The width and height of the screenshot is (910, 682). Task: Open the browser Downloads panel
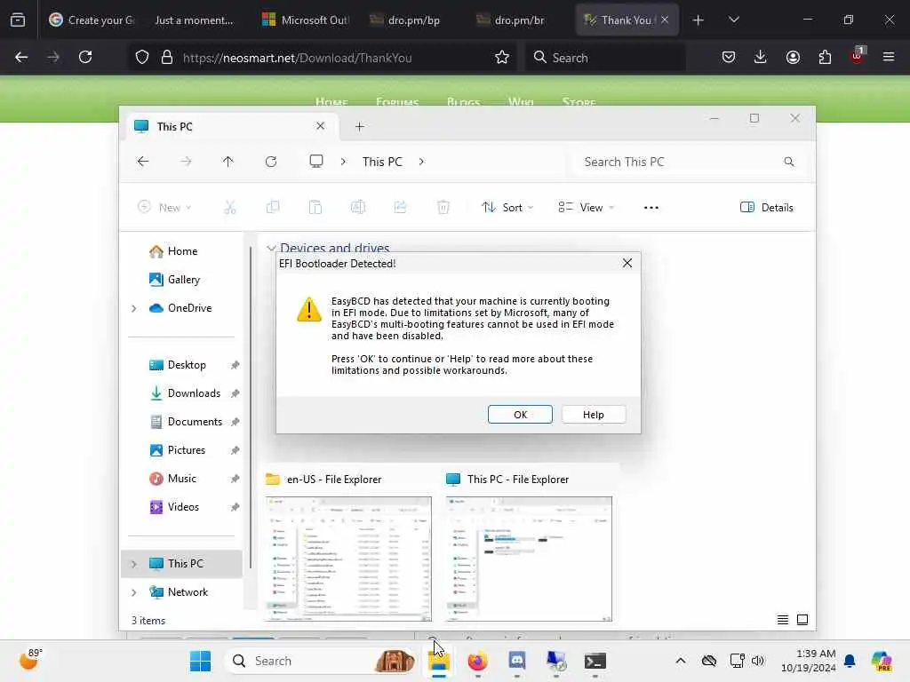pos(761,57)
